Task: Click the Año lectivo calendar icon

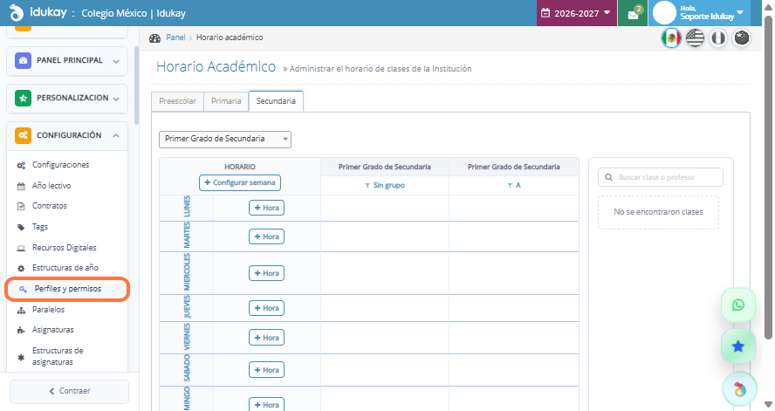Action: coord(21,186)
